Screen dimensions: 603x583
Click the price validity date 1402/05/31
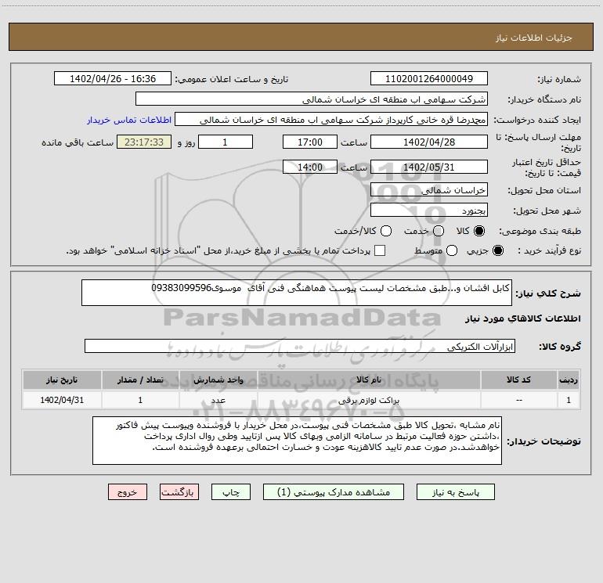429,167
